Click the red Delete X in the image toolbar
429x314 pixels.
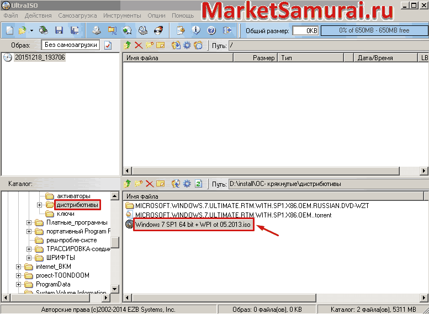point(139,45)
